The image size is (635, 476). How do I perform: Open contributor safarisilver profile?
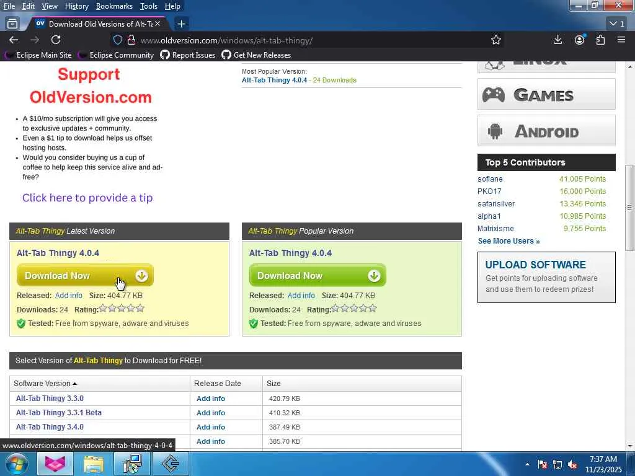point(496,203)
